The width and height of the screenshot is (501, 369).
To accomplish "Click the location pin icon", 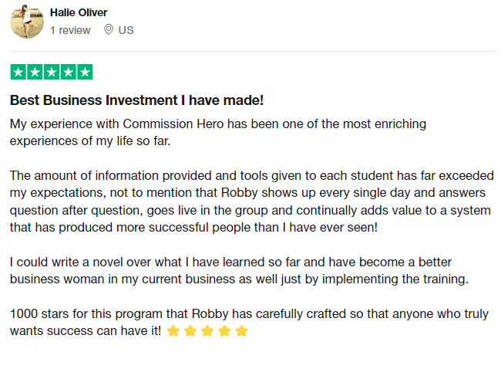I will pyautogui.click(x=109, y=30).
